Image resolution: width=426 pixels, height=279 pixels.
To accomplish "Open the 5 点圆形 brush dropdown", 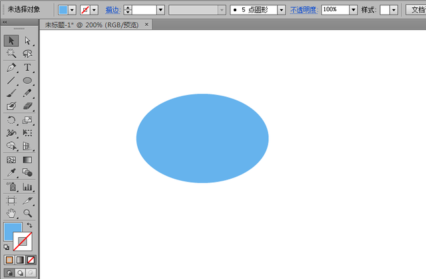I will (282, 10).
